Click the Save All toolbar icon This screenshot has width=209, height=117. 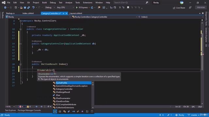(28, 7)
